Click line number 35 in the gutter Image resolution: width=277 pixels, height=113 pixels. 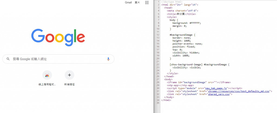pos(158,103)
